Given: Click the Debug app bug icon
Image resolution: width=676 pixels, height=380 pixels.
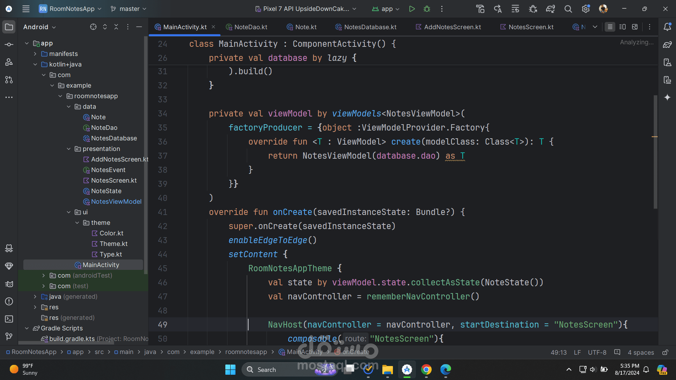Looking at the screenshot, I should pos(427,9).
